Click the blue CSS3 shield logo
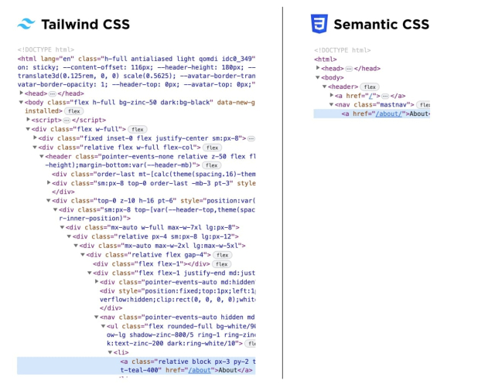This screenshot has width=495, height=387. 319,24
